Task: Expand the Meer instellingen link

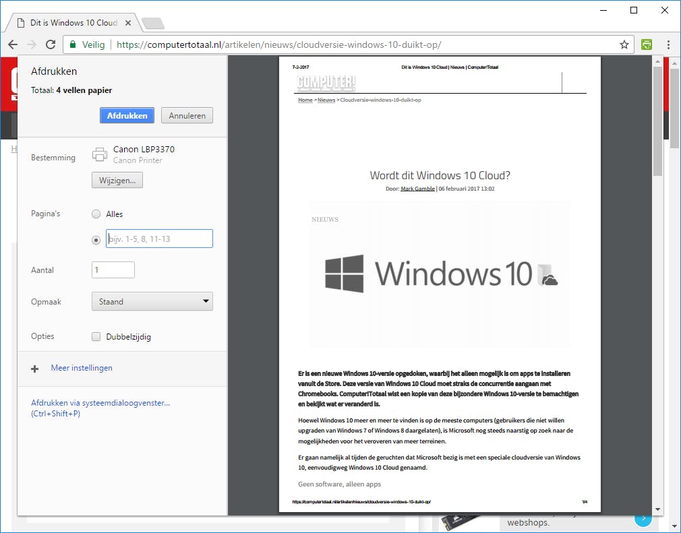Action: pyautogui.click(x=82, y=368)
